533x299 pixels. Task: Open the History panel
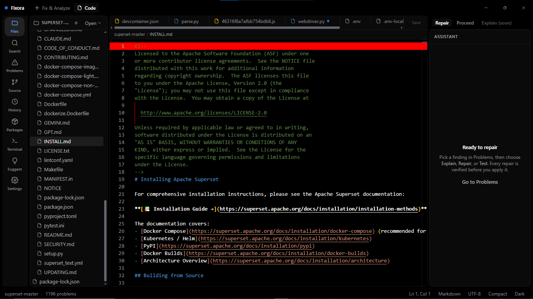click(x=14, y=105)
